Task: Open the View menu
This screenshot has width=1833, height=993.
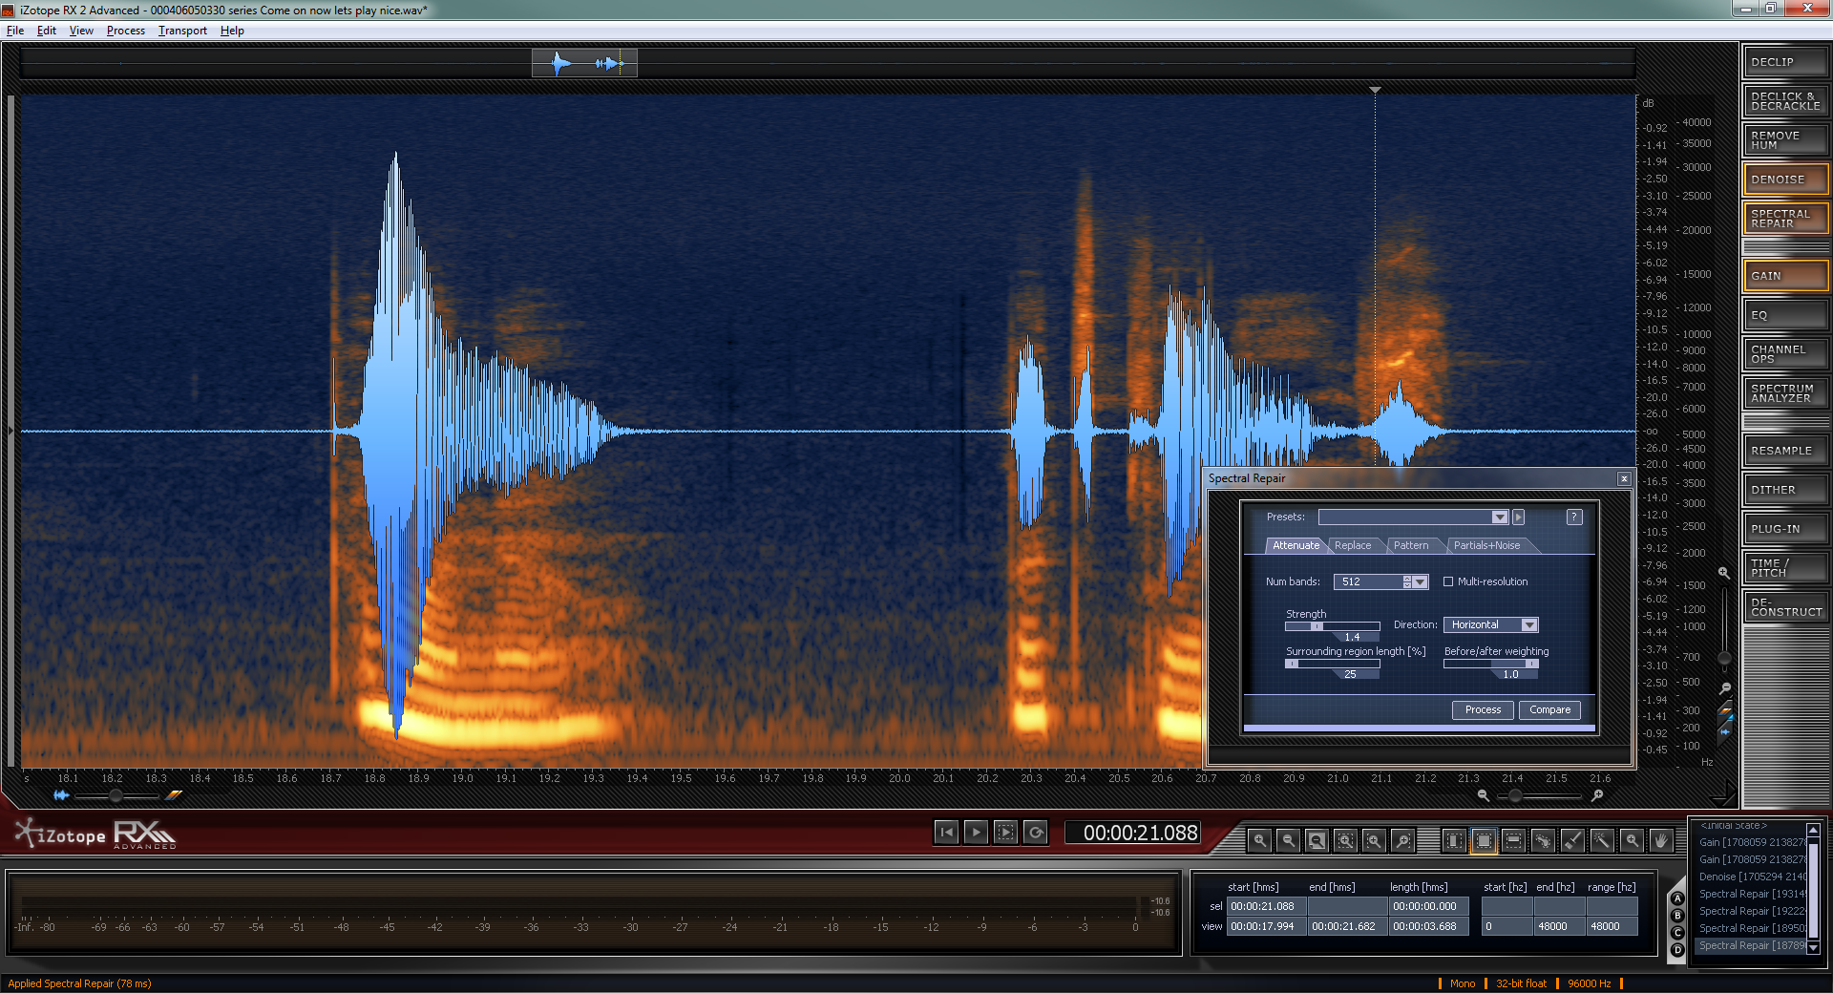Action: coord(81,31)
